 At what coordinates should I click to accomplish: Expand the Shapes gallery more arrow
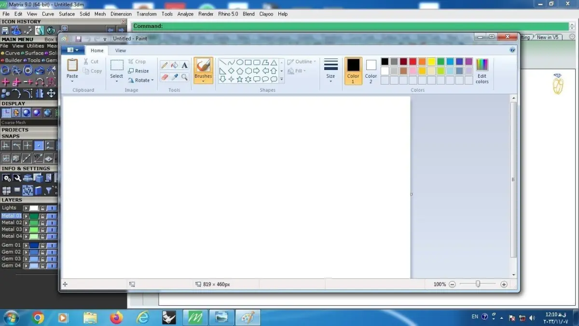tap(282, 80)
